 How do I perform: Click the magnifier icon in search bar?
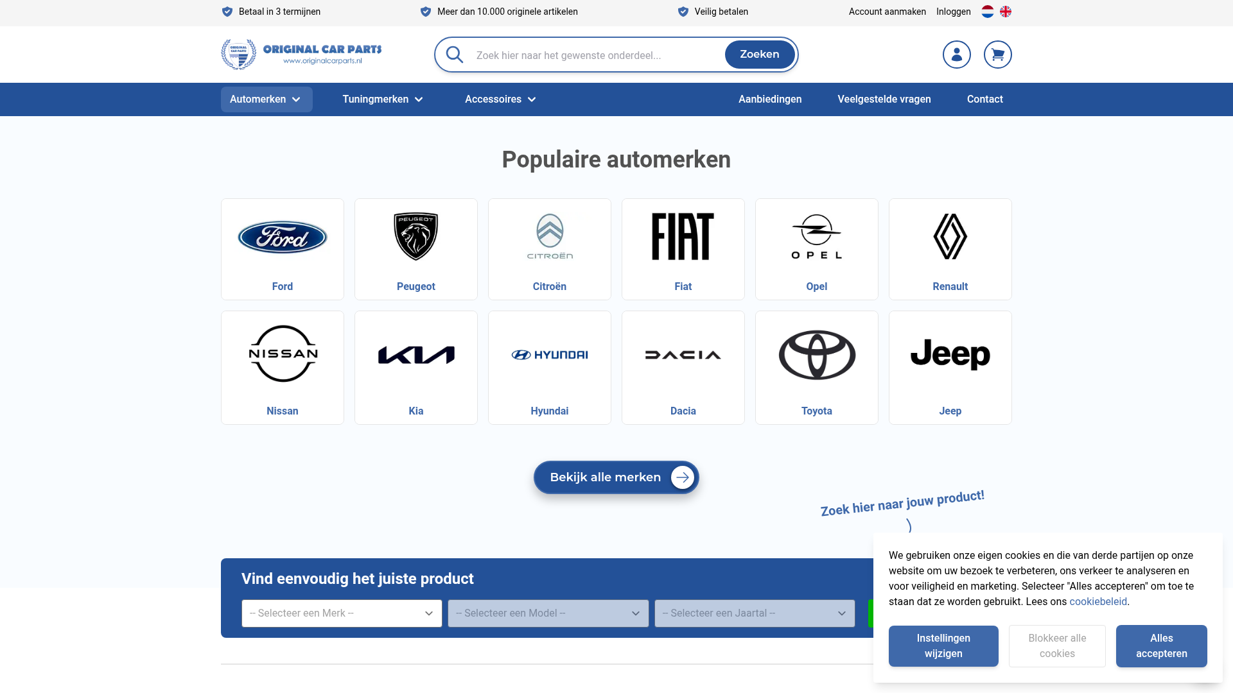click(x=455, y=55)
